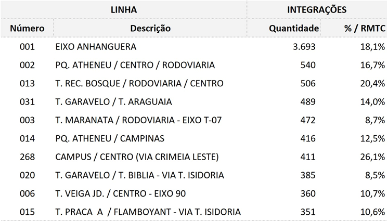The image size is (387, 221).
Task: Select the Descrição column header
Action: pyautogui.click(x=150, y=28)
